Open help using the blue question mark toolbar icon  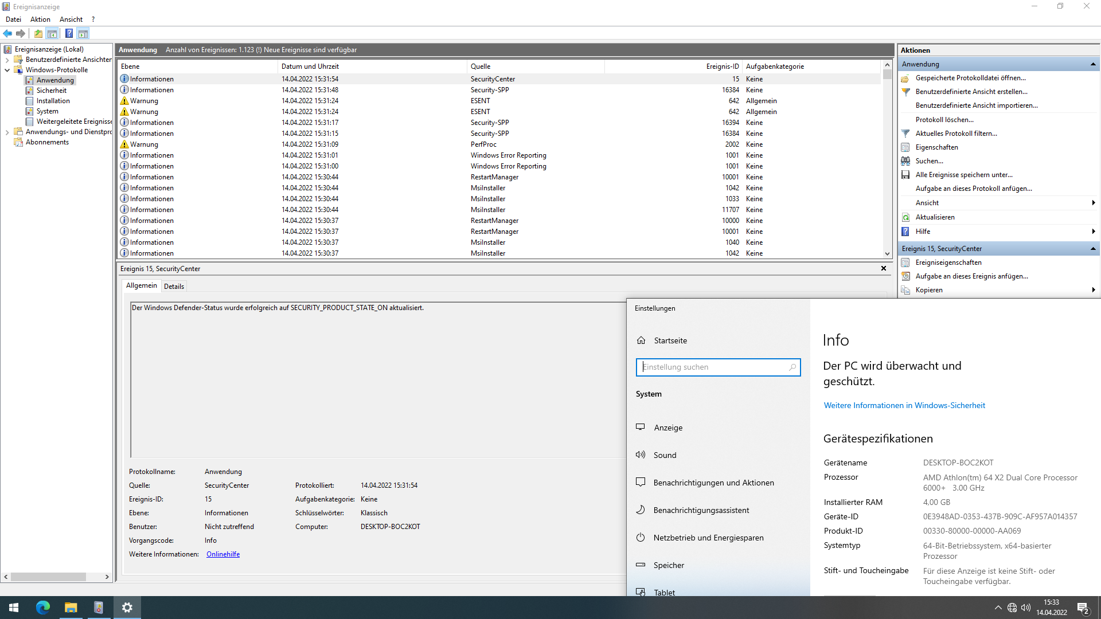click(x=69, y=33)
